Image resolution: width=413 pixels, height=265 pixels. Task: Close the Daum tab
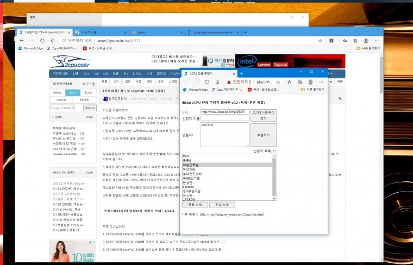[x=181, y=33]
